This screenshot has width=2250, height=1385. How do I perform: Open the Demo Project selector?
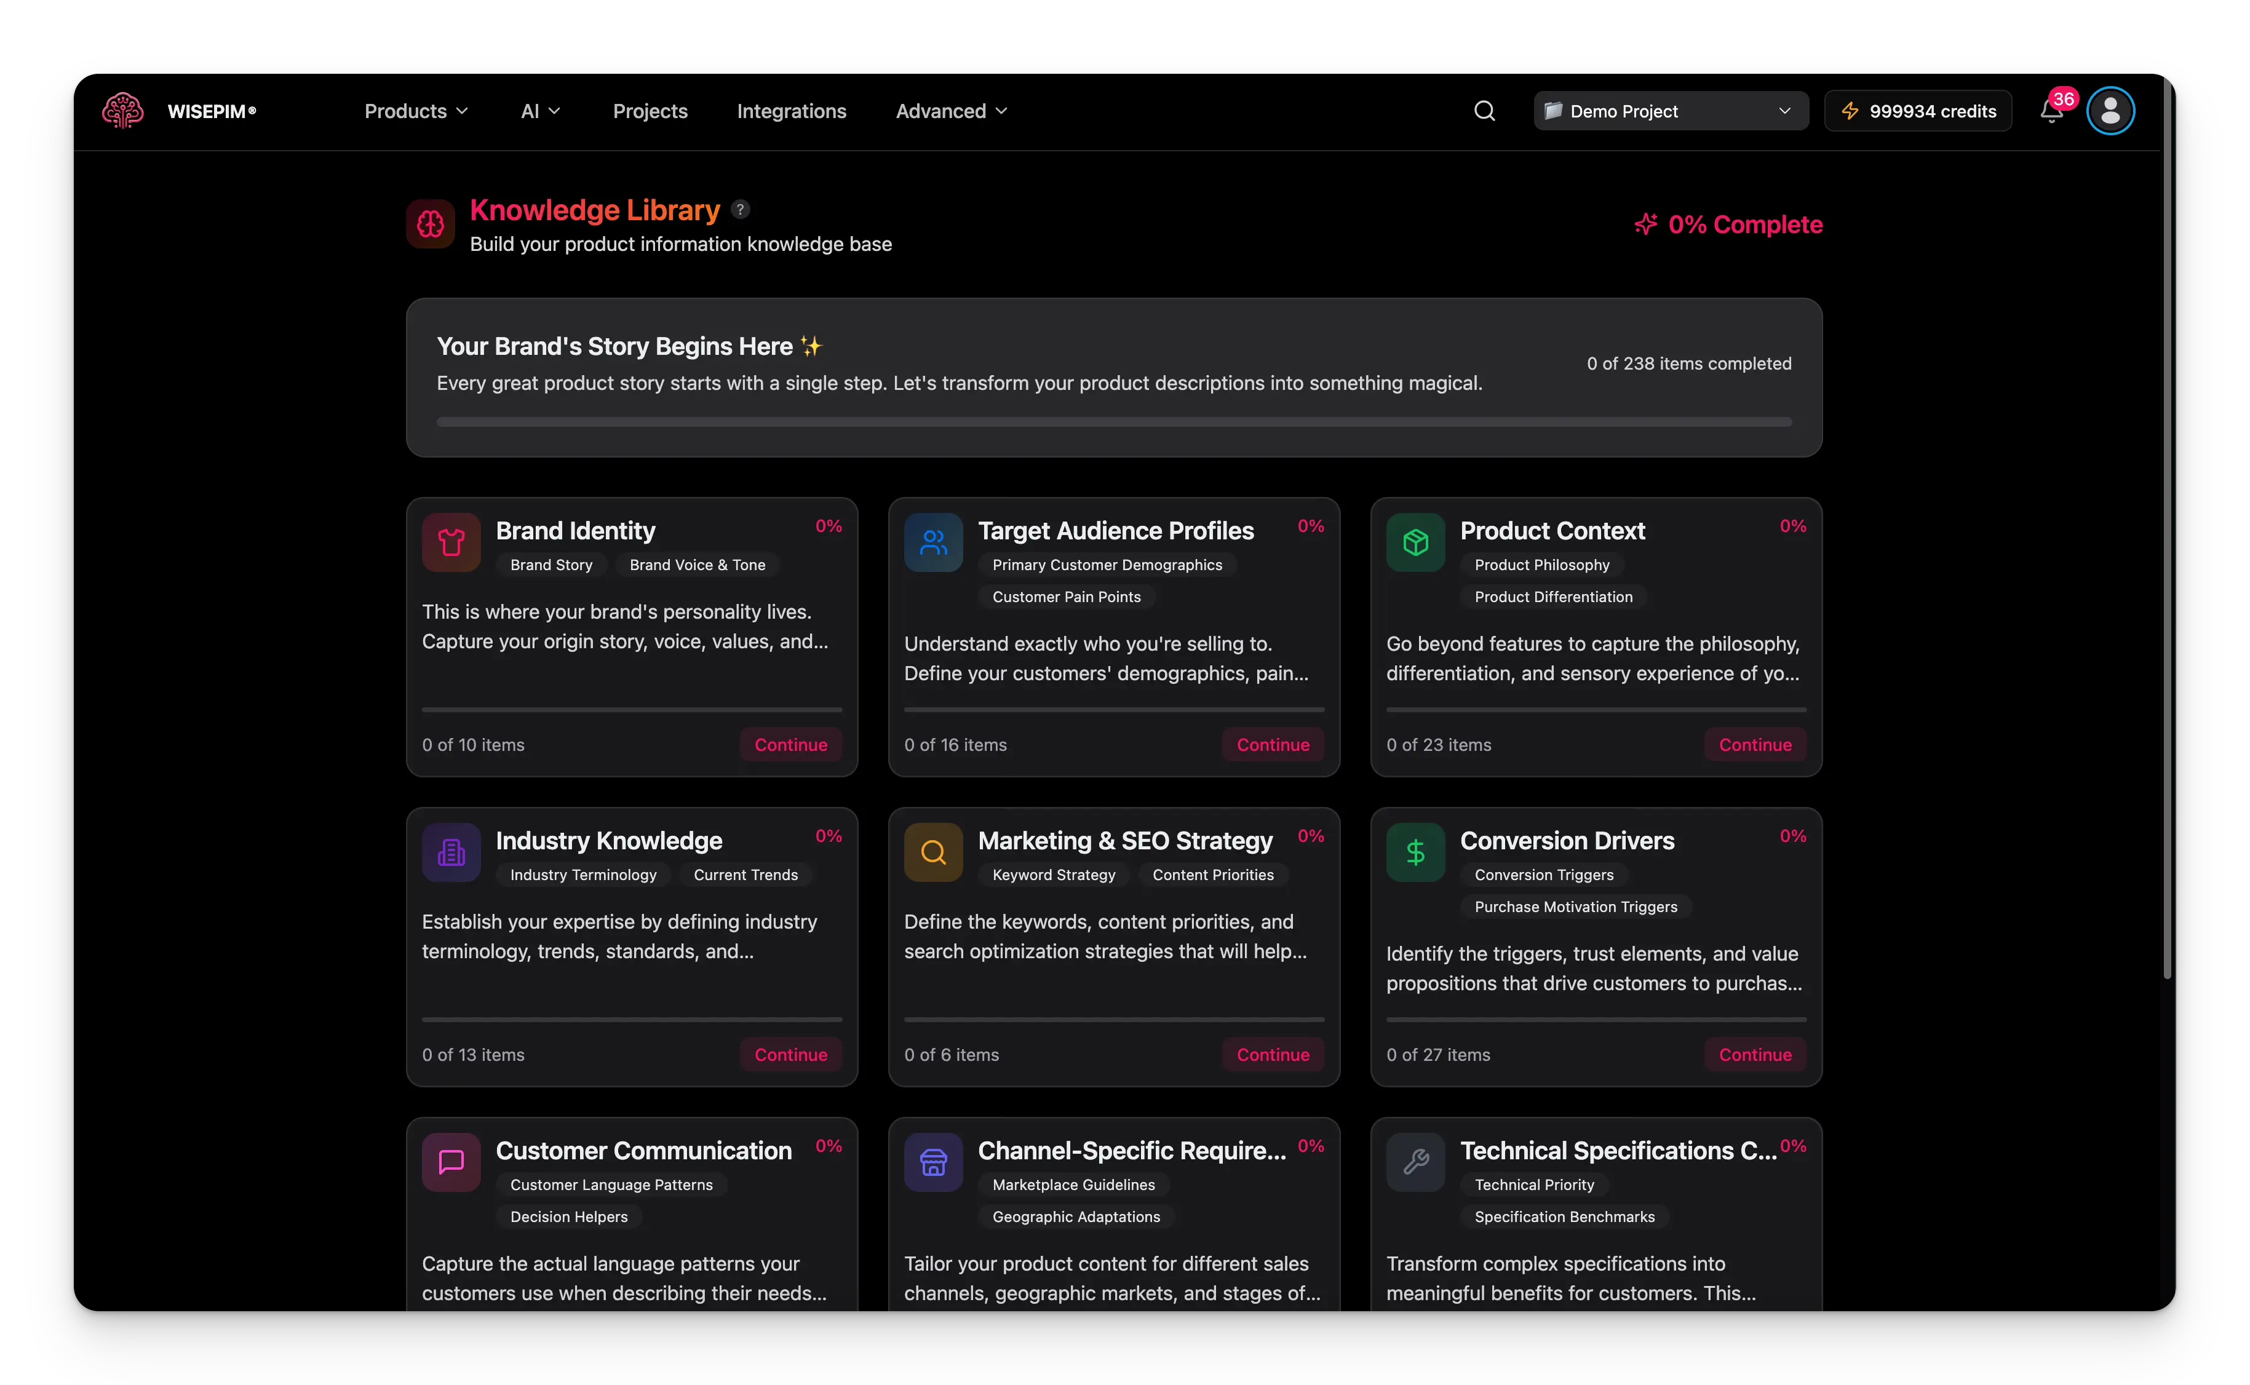point(1669,111)
